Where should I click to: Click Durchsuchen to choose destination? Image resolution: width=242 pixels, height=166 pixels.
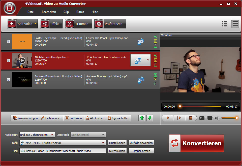tap(117, 151)
